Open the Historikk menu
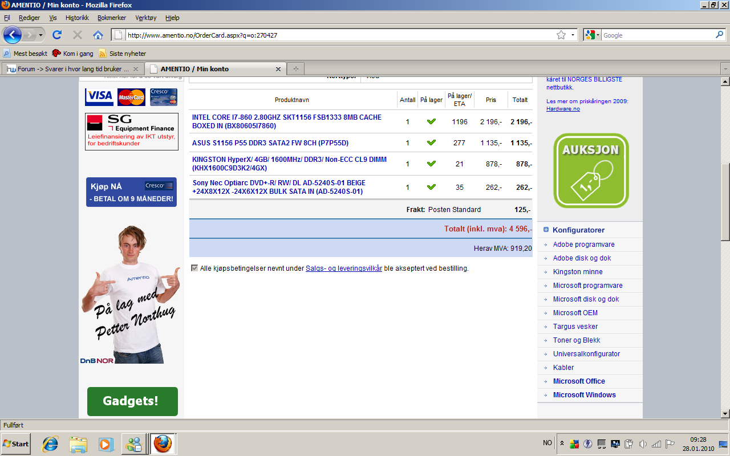The width and height of the screenshot is (730, 456). point(77,18)
